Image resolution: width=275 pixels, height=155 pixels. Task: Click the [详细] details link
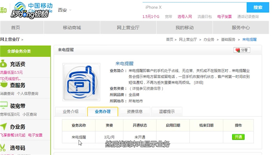(x=199, y=83)
